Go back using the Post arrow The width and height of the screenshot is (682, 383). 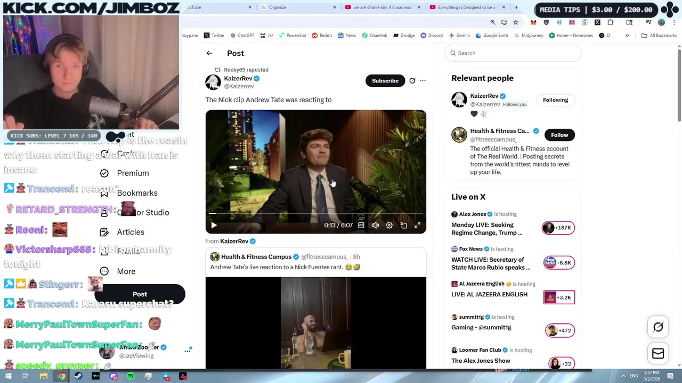coord(209,53)
